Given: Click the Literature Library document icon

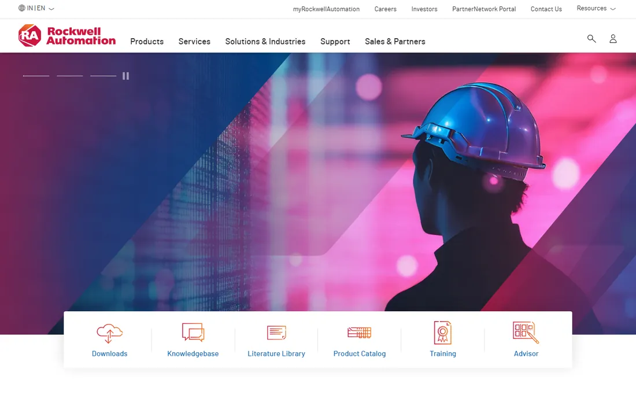Looking at the screenshot, I should pos(276,333).
